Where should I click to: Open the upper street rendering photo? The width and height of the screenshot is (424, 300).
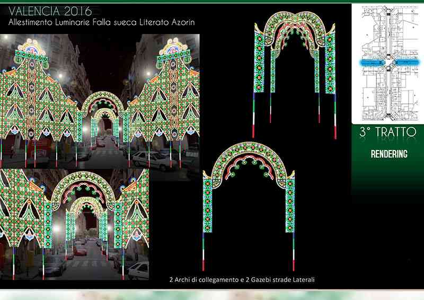tap(101, 101)
